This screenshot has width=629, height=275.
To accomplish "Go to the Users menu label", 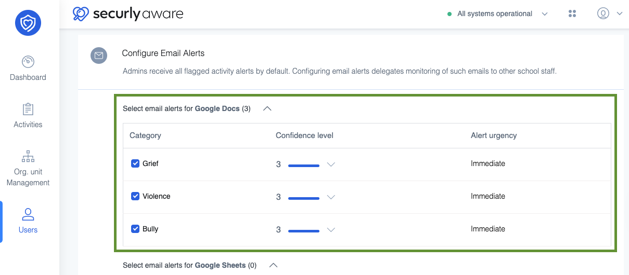I will [x=28, y=230].
